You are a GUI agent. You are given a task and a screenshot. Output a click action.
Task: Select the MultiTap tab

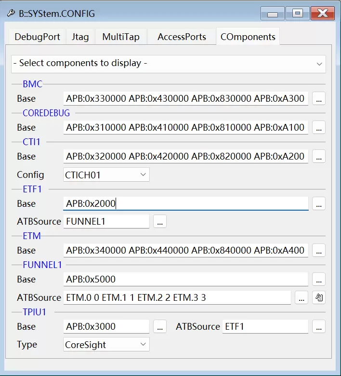click(x=120, y=37)
